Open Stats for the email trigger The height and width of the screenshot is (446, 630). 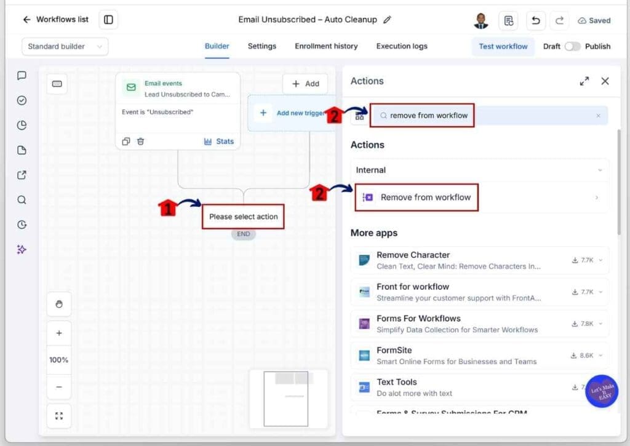pyautogui.click(x=219, y=141)
